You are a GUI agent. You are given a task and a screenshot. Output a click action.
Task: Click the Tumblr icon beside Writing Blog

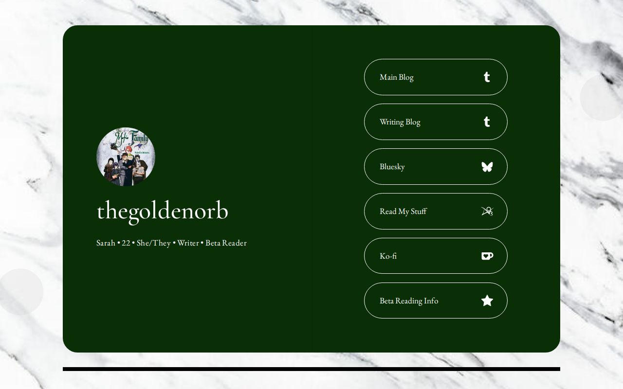[487, 122]
